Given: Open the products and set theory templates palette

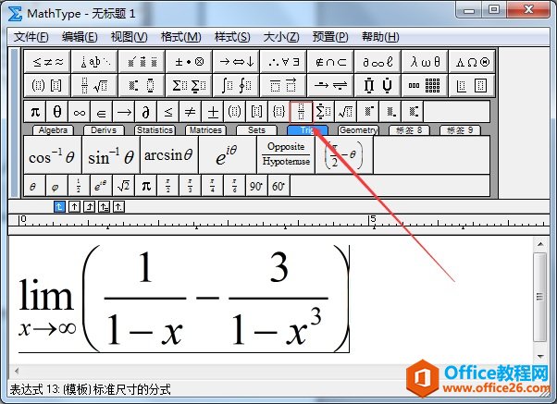Looking at the screenshot, I should click(x=378, y=85).
